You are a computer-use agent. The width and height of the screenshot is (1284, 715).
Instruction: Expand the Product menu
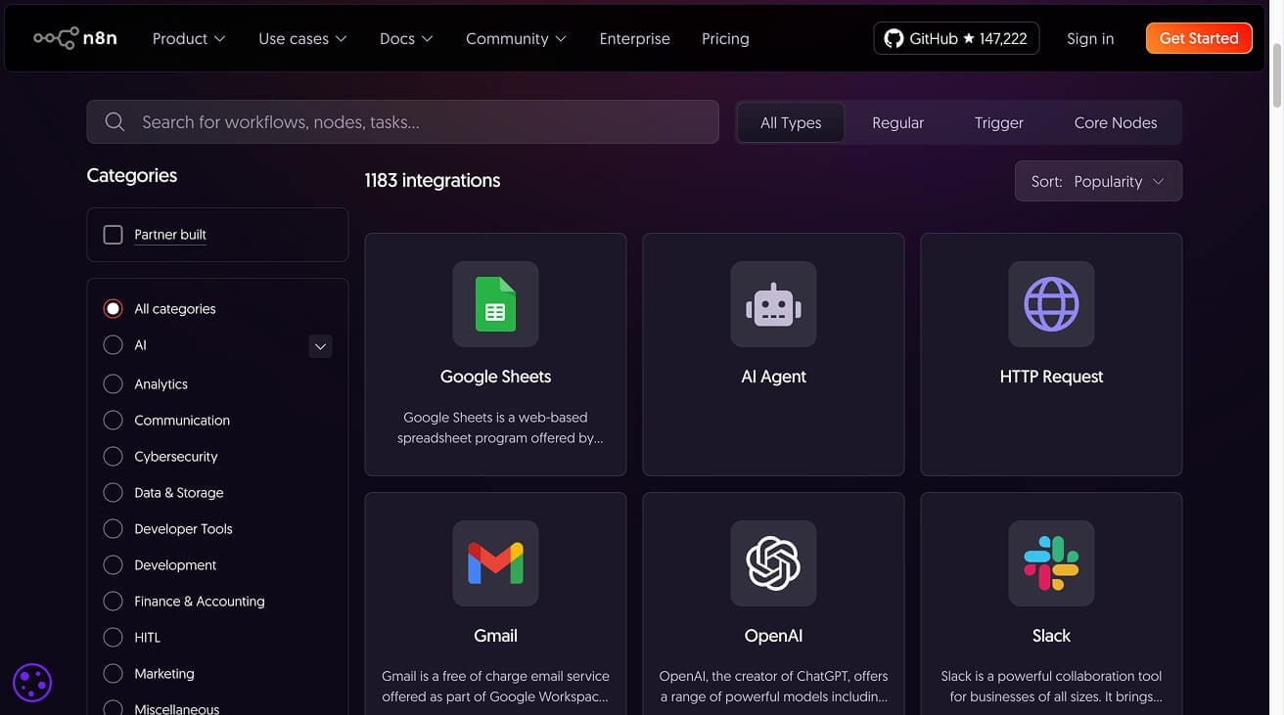click(x=188, y=38)
